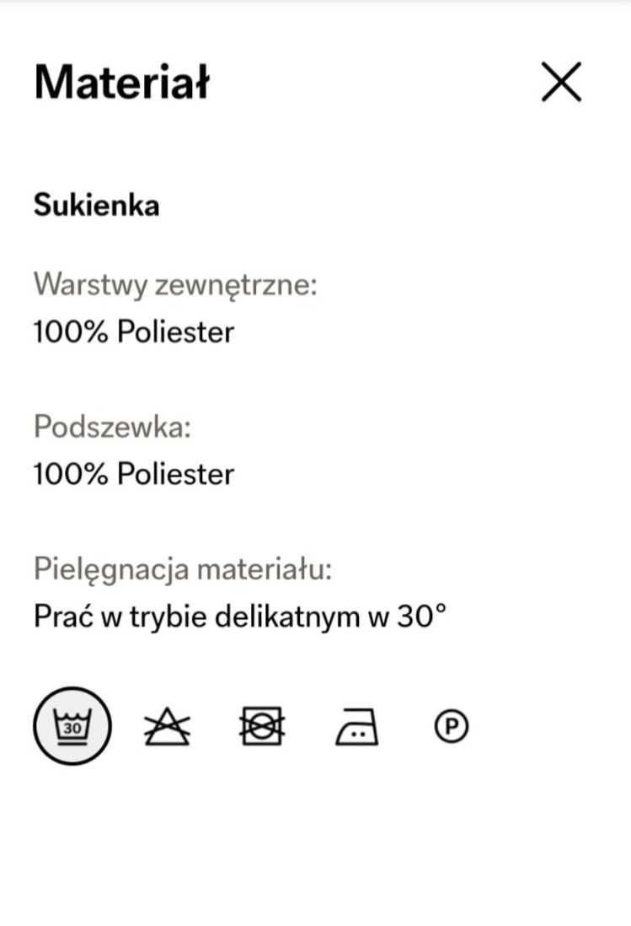Tap the iron at medium heat icon
Screen dimensions: 631x926
(357, 726)
